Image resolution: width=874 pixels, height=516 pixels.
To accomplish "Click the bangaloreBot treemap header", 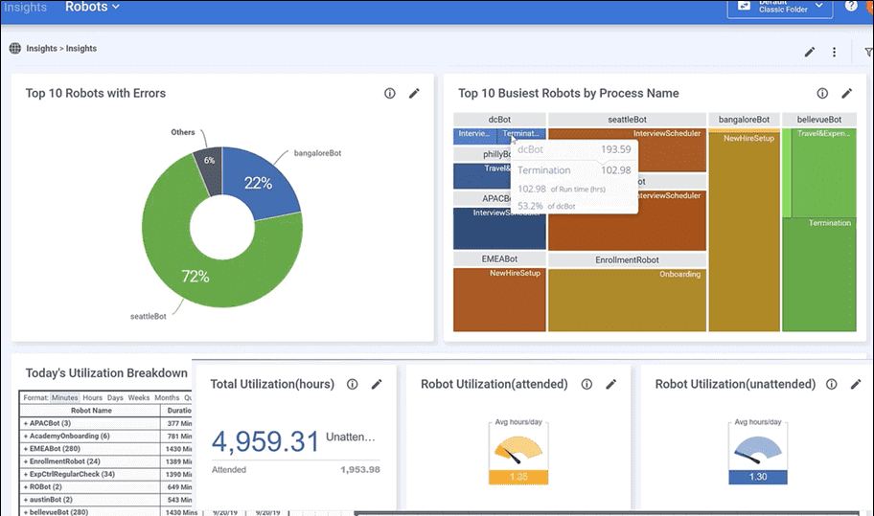I will 744,120.
